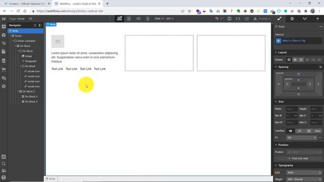The height and width of the screenshot is (182, 324).
Task: Select Body in the Navigator
Action: 26,31
